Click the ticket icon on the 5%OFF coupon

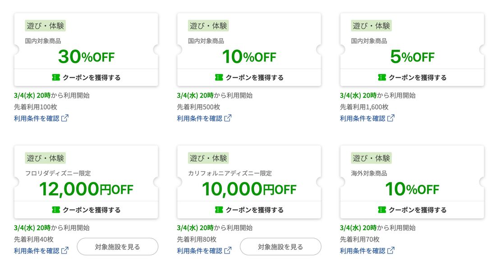pyautogui.click(x=382, y=77)
